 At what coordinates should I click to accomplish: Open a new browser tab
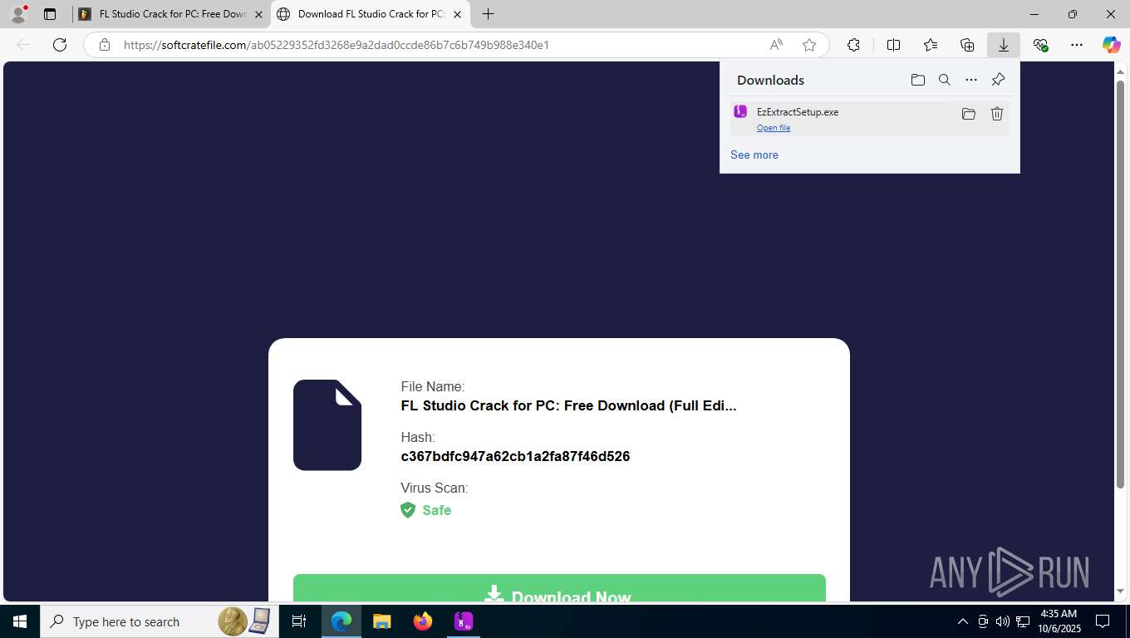pyautogui.click(x=488, y=14)
